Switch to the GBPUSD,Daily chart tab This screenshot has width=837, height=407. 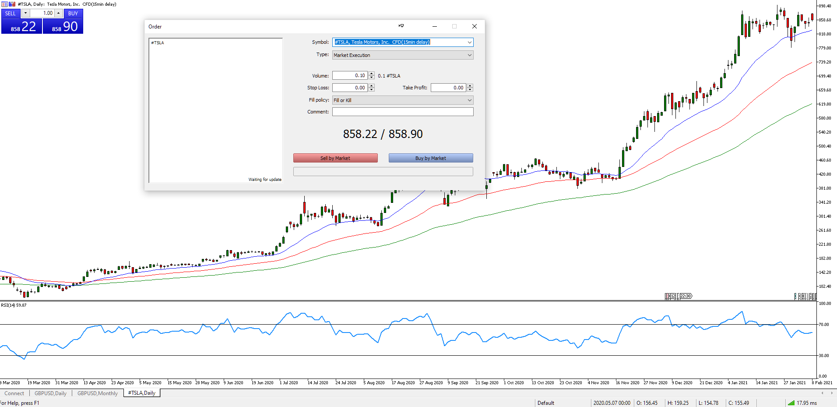[x=50, y=393]
